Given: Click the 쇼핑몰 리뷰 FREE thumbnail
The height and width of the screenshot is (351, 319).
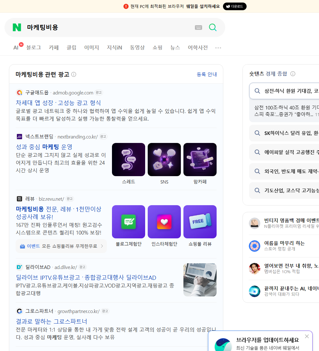Looking at the screenshot, I should tap(200, 222).
